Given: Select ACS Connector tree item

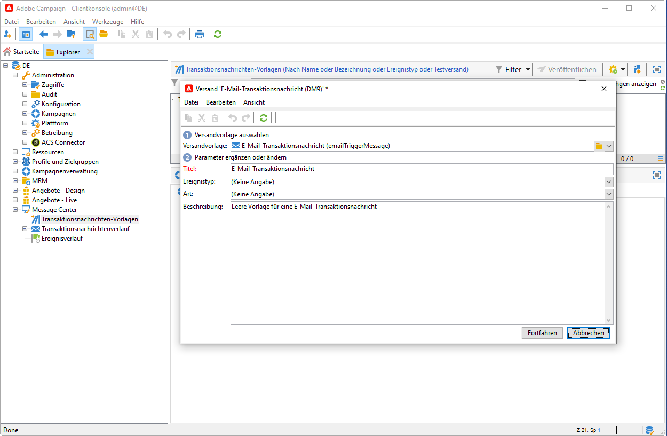Looking at the screenshot, I should point(63,142).
